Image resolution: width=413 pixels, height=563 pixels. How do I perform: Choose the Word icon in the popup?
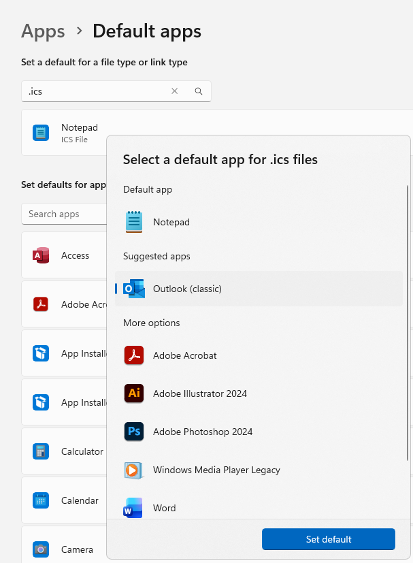(x=133, y=508)
